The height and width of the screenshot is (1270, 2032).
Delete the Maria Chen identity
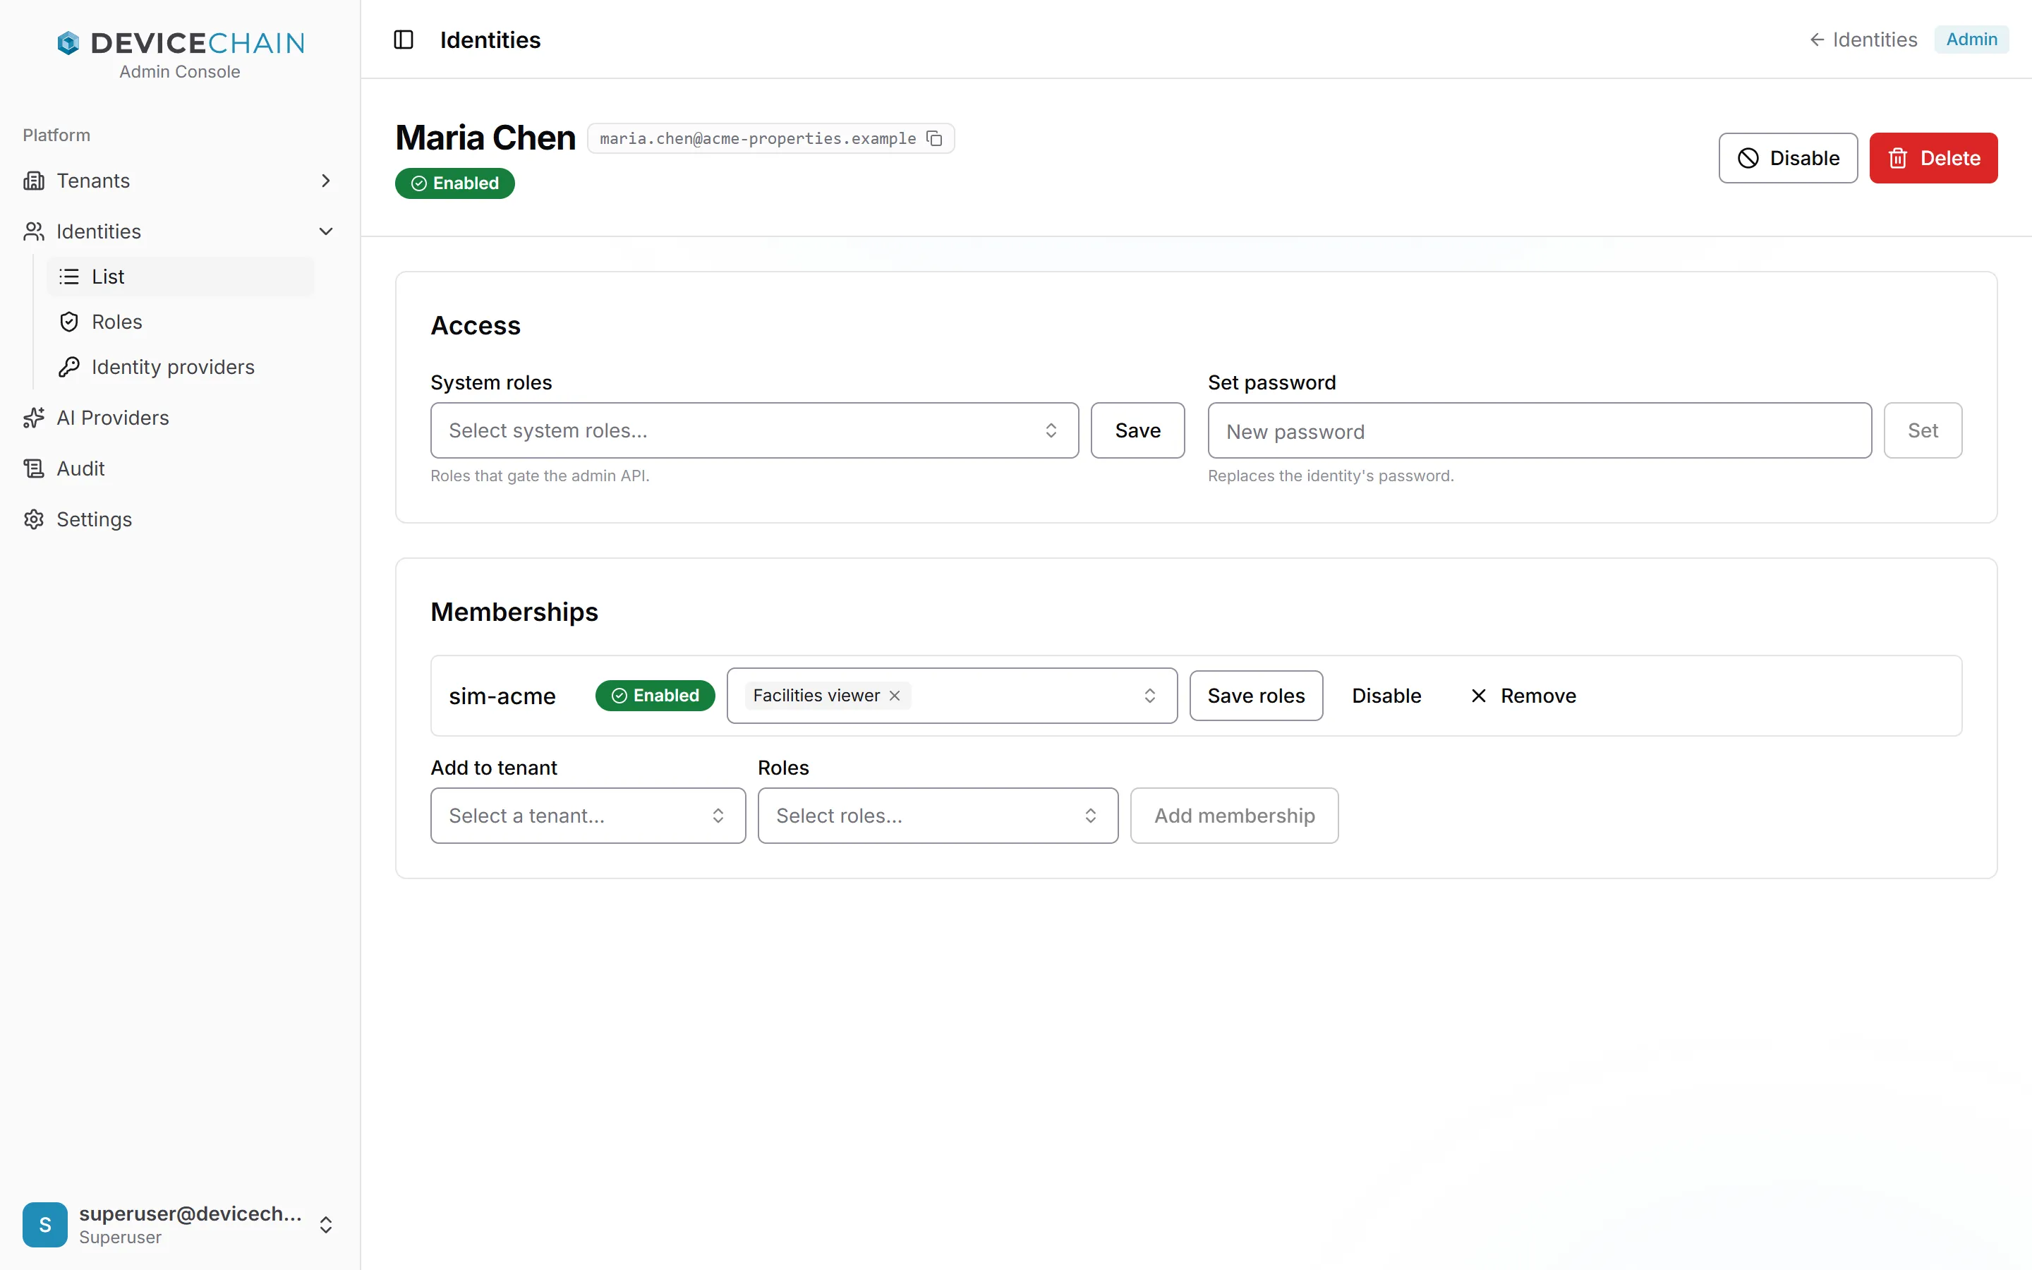coord(1933,158)
